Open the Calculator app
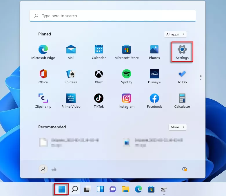226x196 pixels. [182, 101]
